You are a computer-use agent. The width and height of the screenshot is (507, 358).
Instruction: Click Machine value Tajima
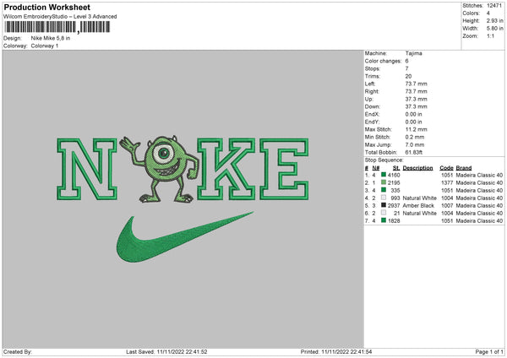click(x=413, y=53)
